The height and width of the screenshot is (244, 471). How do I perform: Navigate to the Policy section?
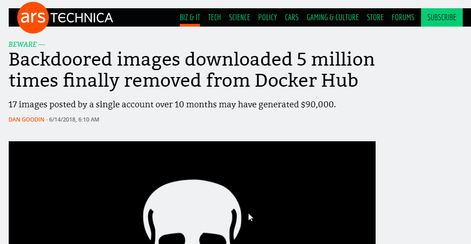tap(268, 17)
